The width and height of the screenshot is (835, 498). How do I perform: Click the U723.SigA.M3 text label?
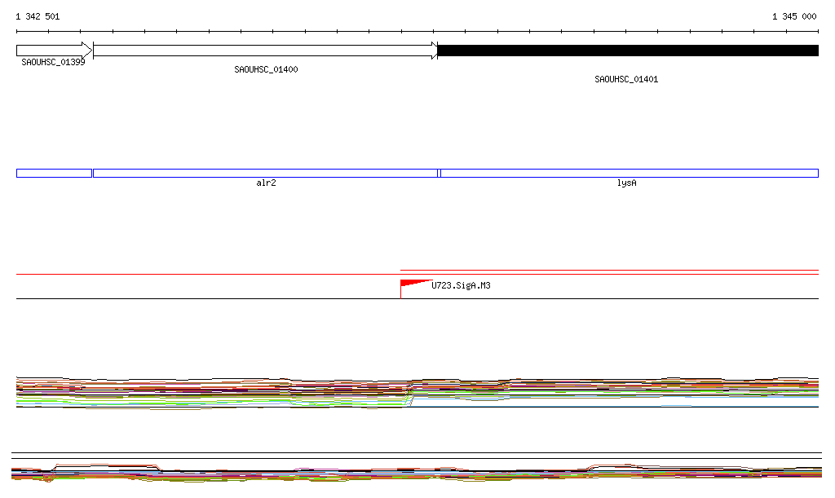coord(461,286)
